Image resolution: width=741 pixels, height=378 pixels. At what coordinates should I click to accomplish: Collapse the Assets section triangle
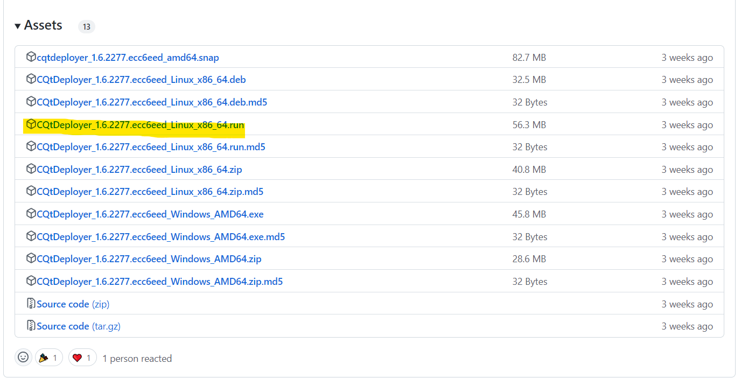(x=18, y=26)
